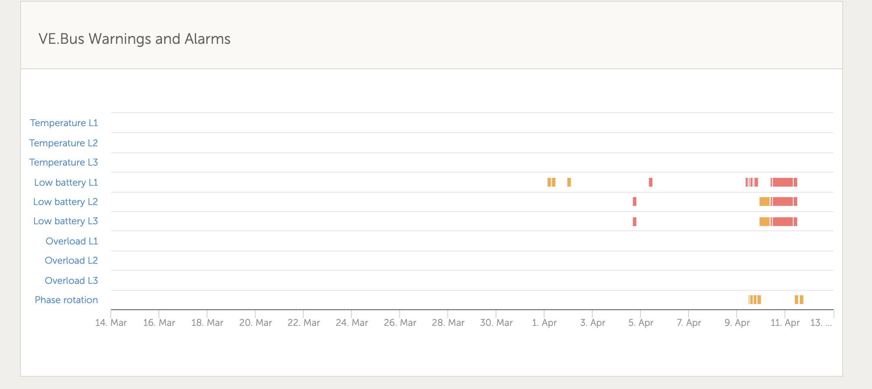Click the orange warning bar in Low battery L2

point(764,202)
